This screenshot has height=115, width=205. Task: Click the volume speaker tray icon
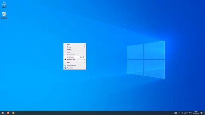tap(187, 113)
